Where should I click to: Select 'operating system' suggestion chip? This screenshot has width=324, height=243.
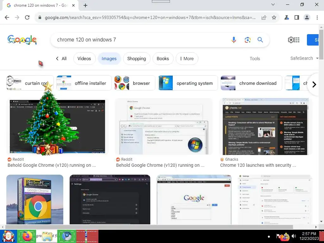coord(188,83)
